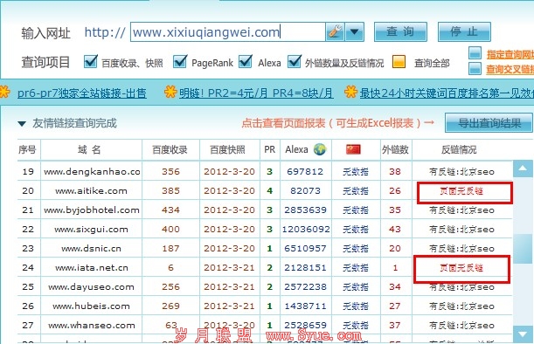Select domain www.byjobhotel.com
534x344 pixels.
92,210
